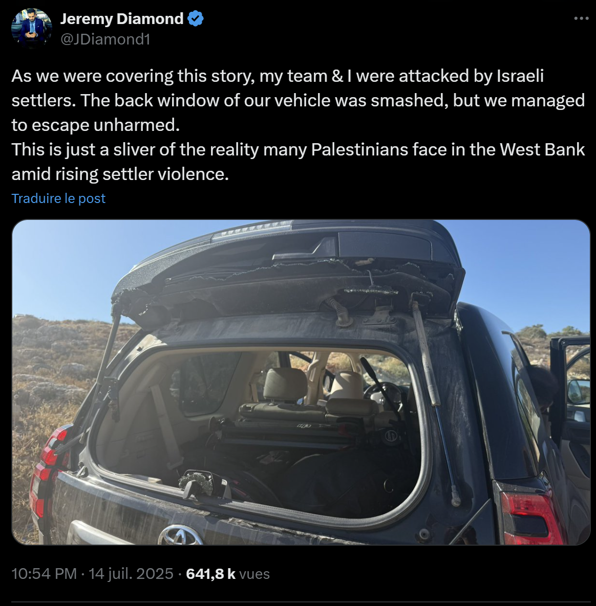Select the Jeremy Diamond display name
Screen dimensions: 596x606
[x=122, y=18]
